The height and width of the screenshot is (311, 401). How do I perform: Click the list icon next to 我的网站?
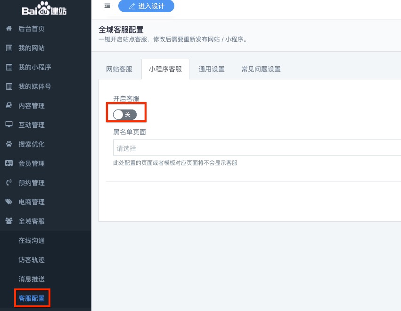tap(8, 48)
